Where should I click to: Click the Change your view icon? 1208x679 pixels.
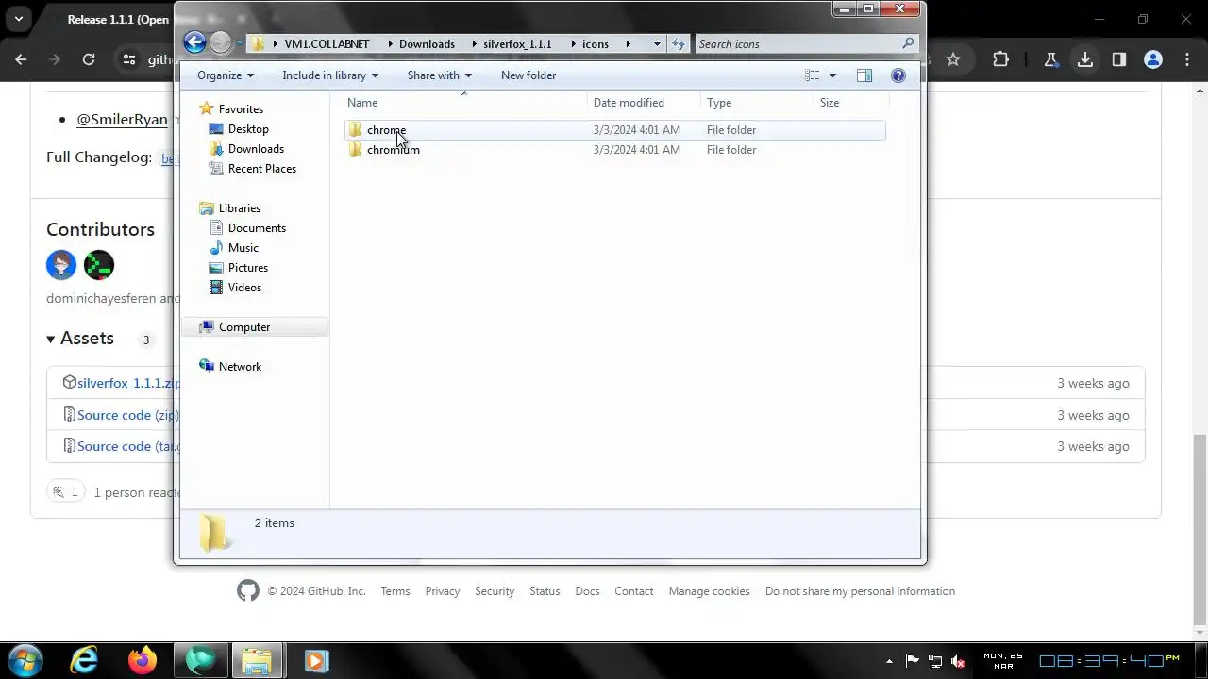(x=812, y=75)
